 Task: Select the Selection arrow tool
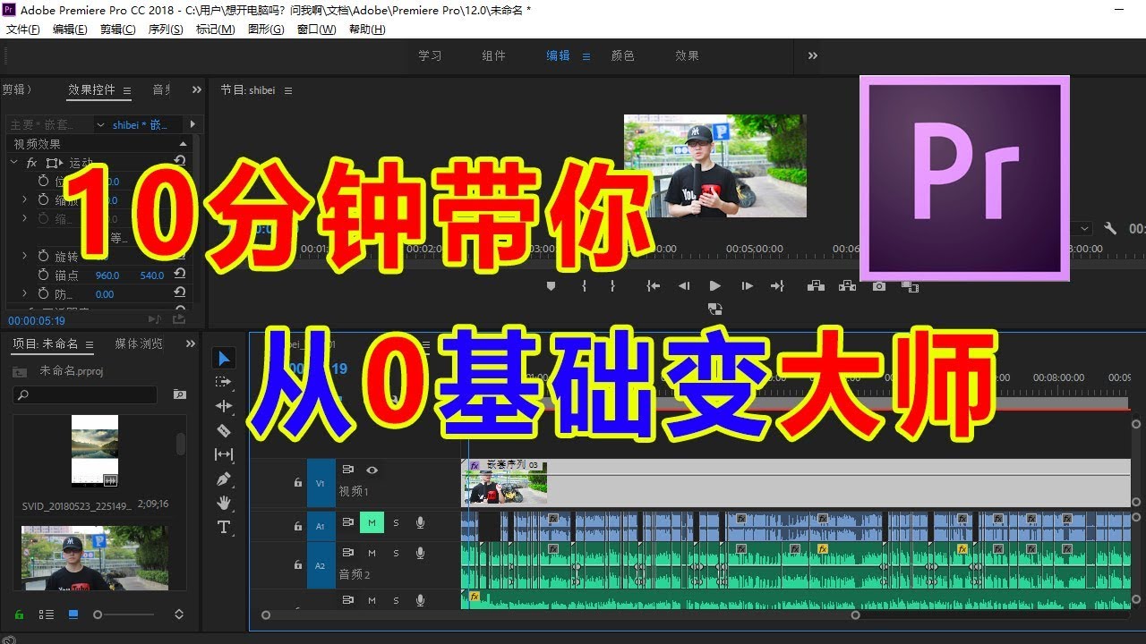[x=224, y=359]
